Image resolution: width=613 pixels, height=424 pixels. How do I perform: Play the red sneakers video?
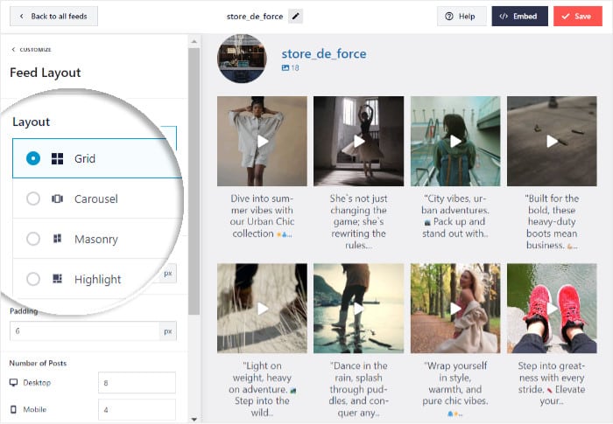point(552,309)
